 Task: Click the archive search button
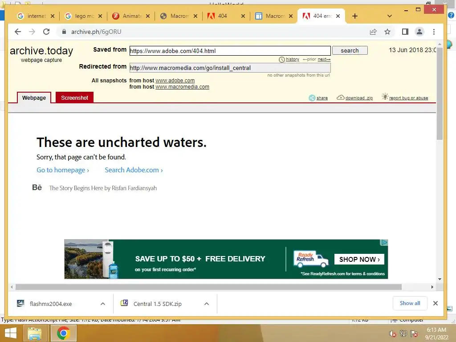pos(350,51)
